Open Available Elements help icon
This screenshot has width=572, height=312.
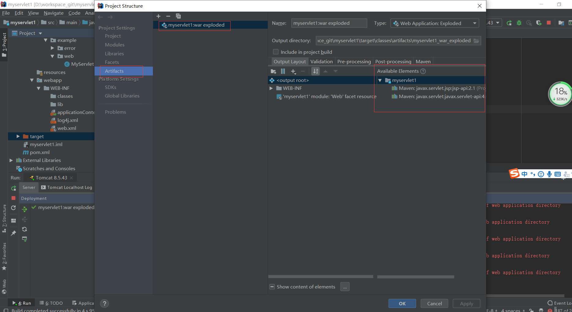[x=423, y=71]
